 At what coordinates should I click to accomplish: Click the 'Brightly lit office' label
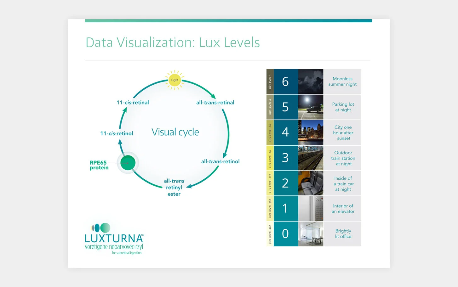(x=343, y=234)
